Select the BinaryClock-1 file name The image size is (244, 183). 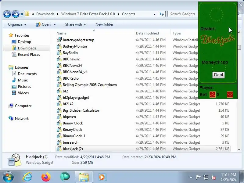(x=74, y=136)
